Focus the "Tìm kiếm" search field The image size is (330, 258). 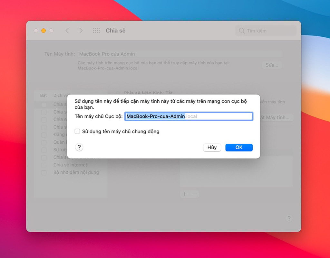coord(266,31)
